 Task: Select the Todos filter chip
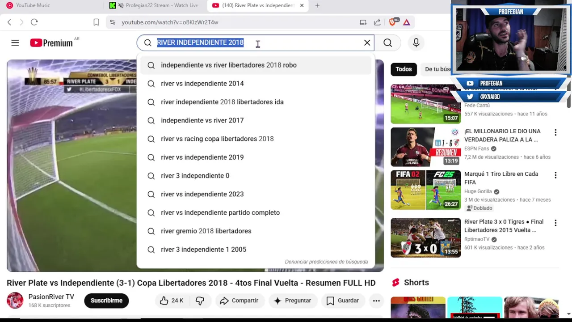pyautogui.click(x=404, y=69)
